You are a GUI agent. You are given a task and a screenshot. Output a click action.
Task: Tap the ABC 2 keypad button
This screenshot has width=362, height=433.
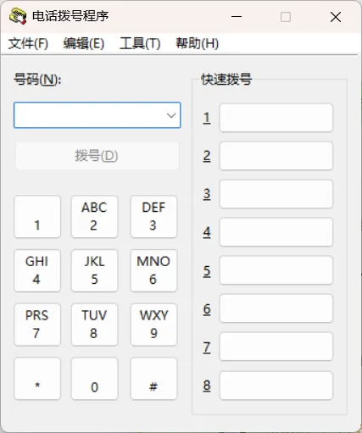(x=94, y=217)
